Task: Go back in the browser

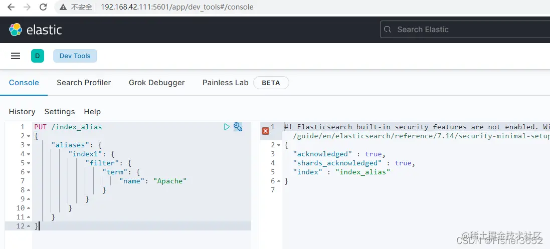Action: [x=11, y=7]
